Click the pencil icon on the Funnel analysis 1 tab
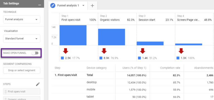214x100 pixels. pos(53,6)
